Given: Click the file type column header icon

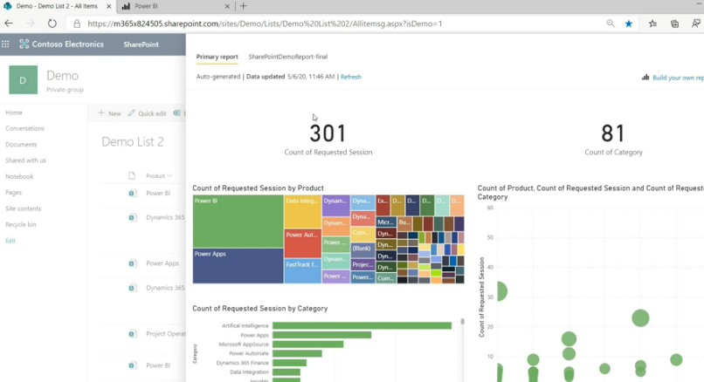Looking at the screenshot, I should [132, 176].
